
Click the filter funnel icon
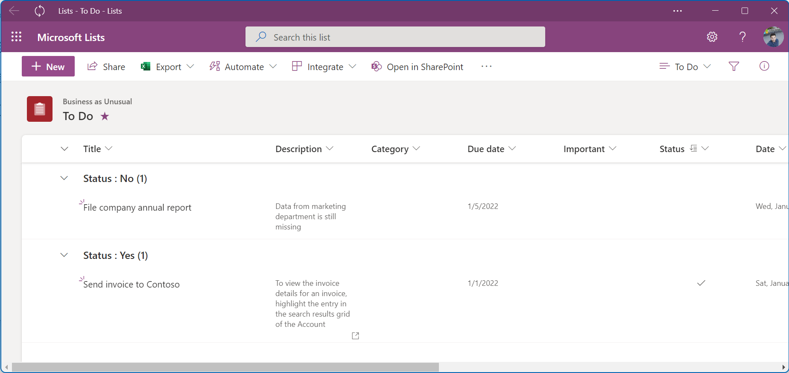[734, 66]
